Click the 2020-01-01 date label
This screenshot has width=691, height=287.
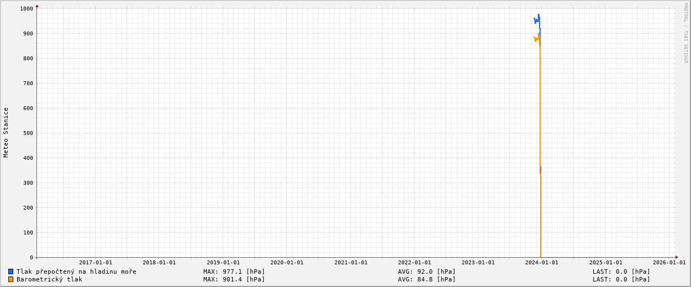coord(286,263)
